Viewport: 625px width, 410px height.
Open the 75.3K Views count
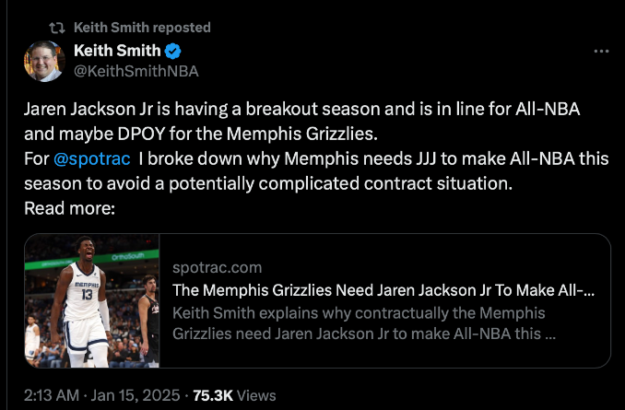tap(212, 396)
